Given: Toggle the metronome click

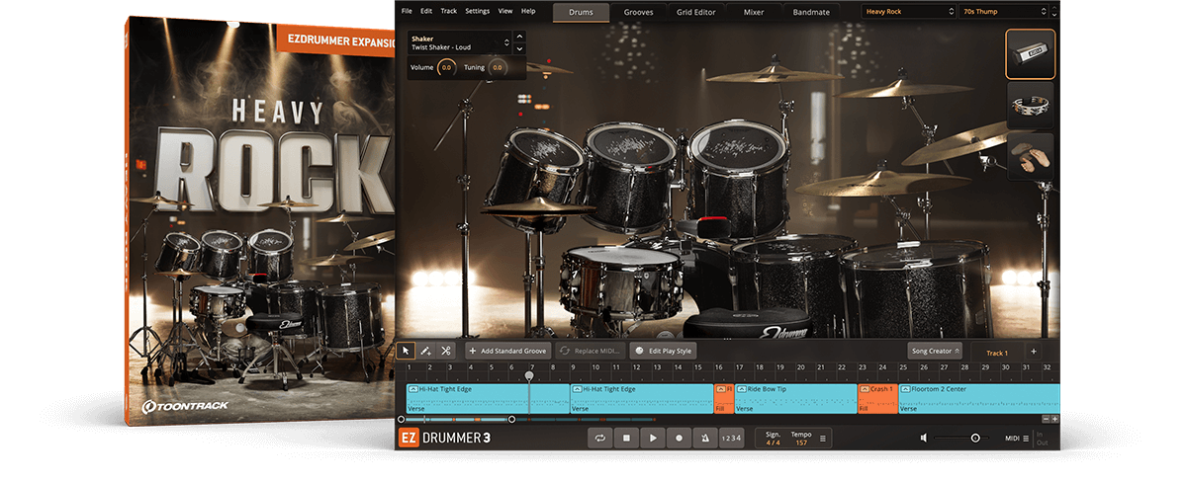Looking at the screenshot, I should pyautogui.click(x=704, y=438).
